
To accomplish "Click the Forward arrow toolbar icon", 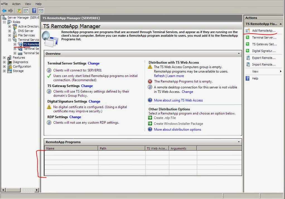I will (x=11, y=11).
